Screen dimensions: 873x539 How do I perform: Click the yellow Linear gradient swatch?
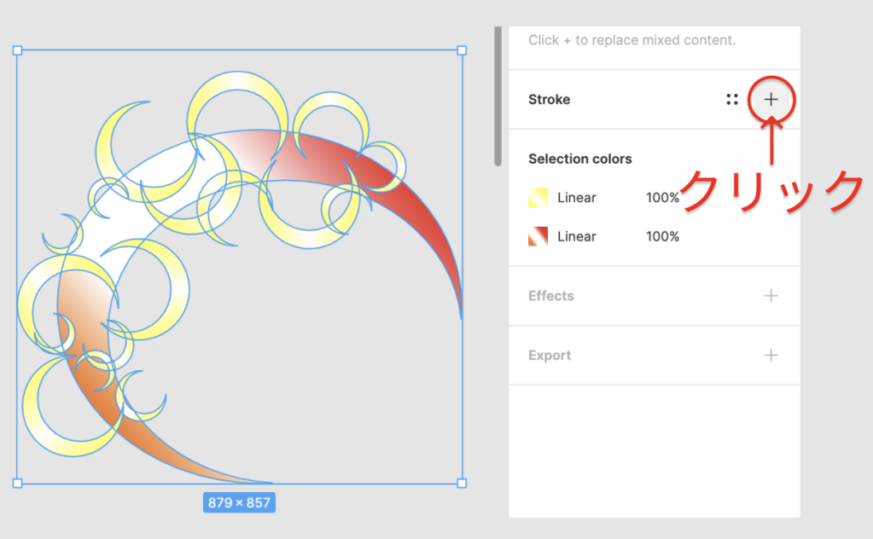pos(538,198)
